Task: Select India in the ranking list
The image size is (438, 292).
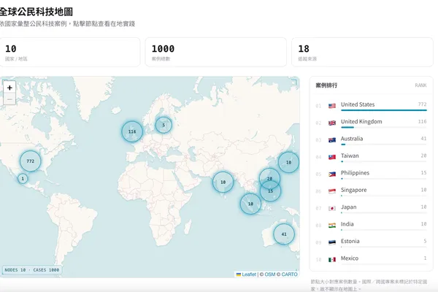Action: 372,226
